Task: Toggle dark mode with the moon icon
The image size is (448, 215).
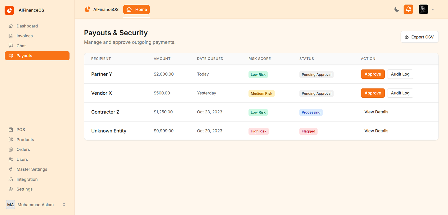Action: [397, 10]
